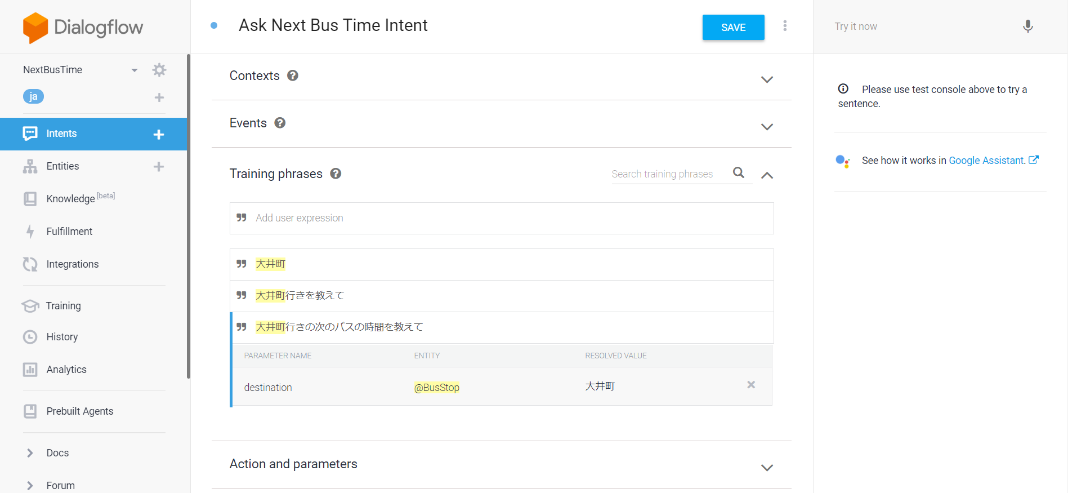Click the help icon beside Contexts
Screen dimensions: 1068x493
293,75
